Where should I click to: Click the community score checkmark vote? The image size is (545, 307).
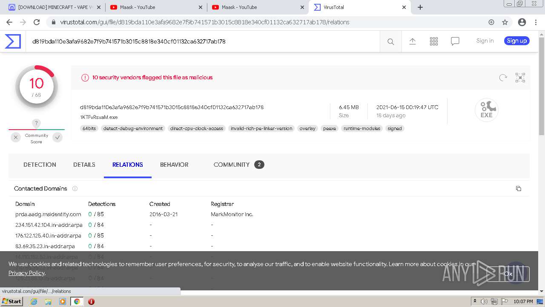57,137
